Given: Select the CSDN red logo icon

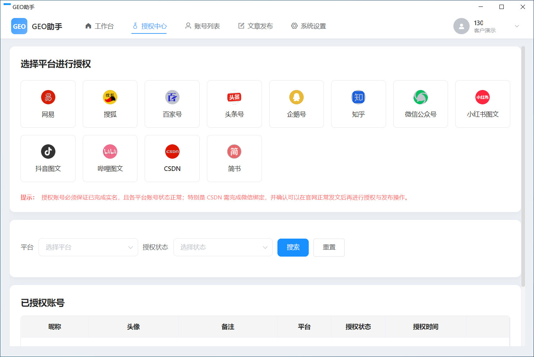Looking at the screenshot, I should [172, 152].
